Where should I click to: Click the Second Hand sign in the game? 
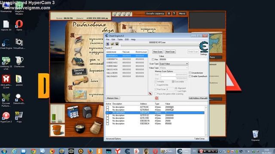point(79,71)
